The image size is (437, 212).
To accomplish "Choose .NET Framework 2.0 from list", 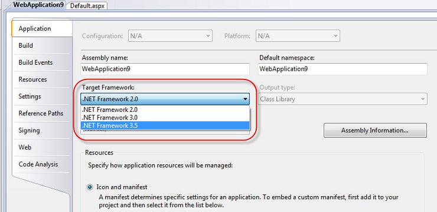I will tap(165, 110).
